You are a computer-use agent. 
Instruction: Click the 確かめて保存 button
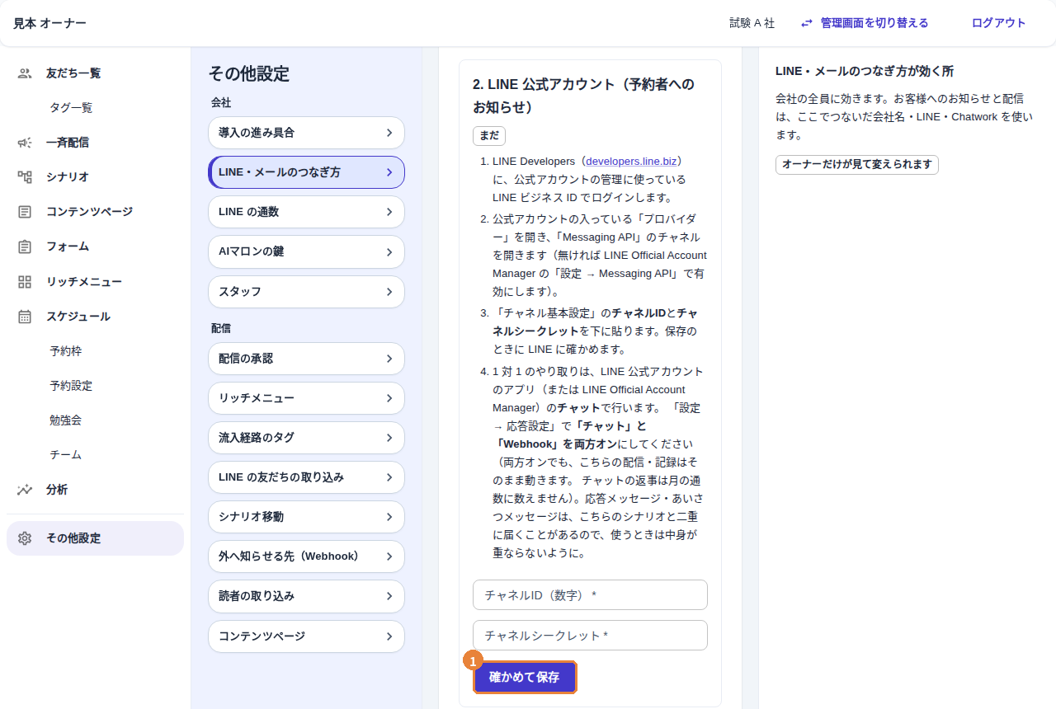pyautogui.click(x=525, y=677)
